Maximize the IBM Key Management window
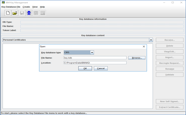 click(x=173, y=2)
